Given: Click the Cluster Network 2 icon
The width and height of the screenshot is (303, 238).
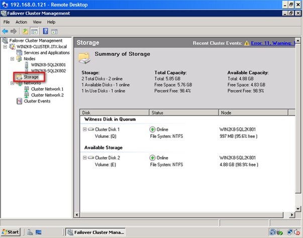Looking at the screenshot, I should pyautogui.click(x=27, y=95).
